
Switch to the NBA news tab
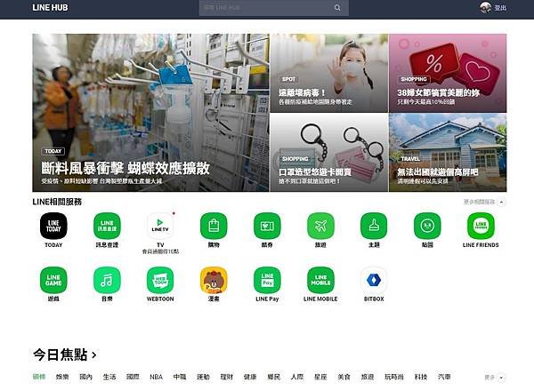pyautogui.click(x=157, y=377)
